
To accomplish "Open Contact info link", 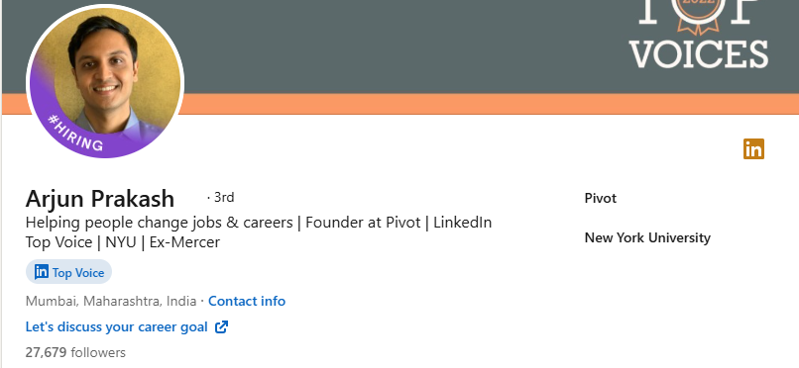I will (247, 301).
